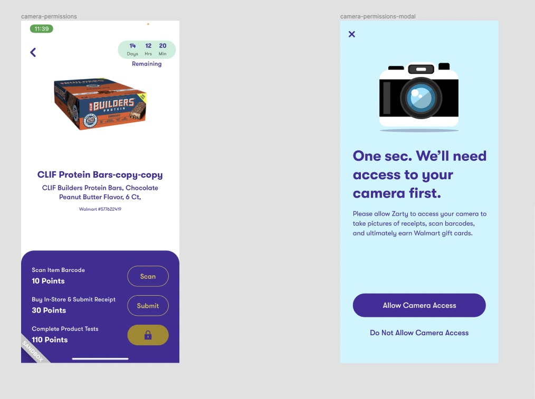Viewport: 535px width, 399px height.
Task: Tap the home indicator bar
Action: [x=100, y=359]
